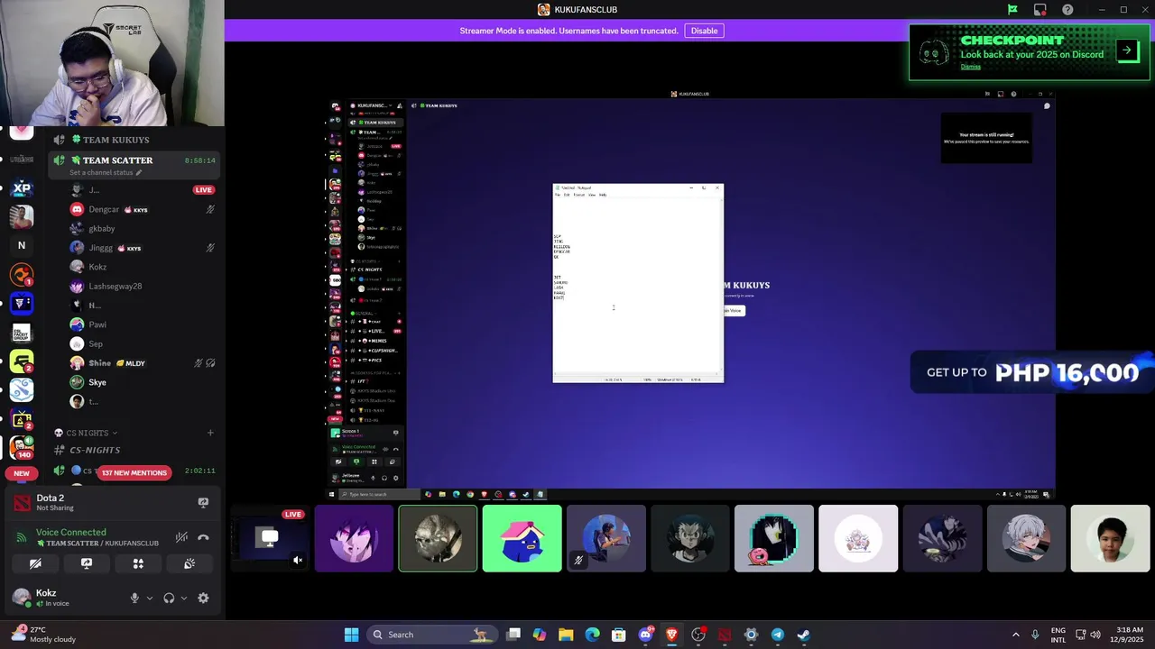Jump to NEW unread servers pill
This screenshot has width=1155, height=649.
coord(22,473)
